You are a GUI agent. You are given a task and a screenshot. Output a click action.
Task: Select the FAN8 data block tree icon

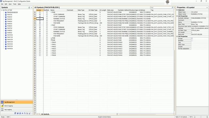coord(6,30)
